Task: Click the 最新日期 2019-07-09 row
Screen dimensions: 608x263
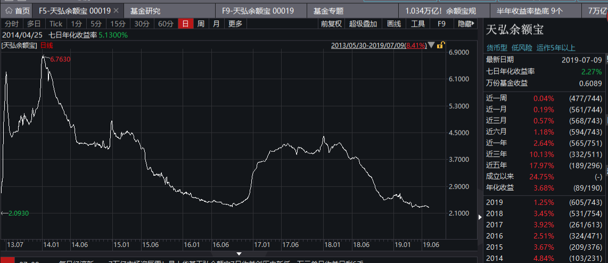Action: tap(544, 60)
